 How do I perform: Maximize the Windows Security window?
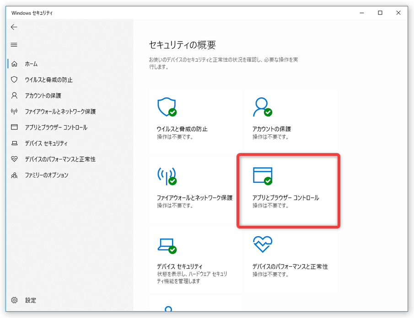pyautogui.click(x=380, y=13)
